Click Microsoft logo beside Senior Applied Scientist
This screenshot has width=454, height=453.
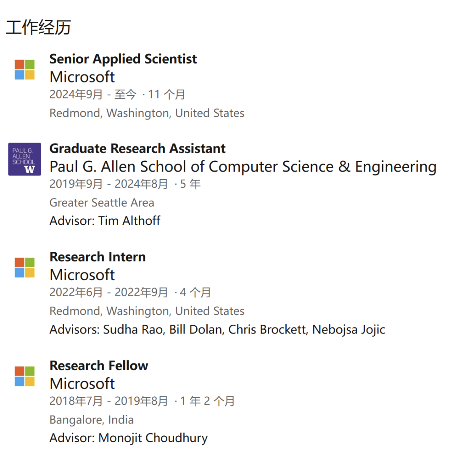pos(24,69)
